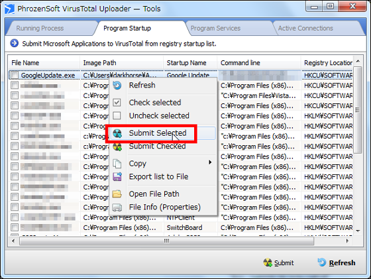This screenshot has height=279, width=371.
Task: Click the SwitchBoard startup name cell
Action: (x=184, y=228)
